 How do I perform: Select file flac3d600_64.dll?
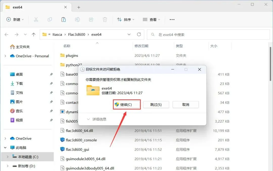pyautogui.click(x=79, y=130)
